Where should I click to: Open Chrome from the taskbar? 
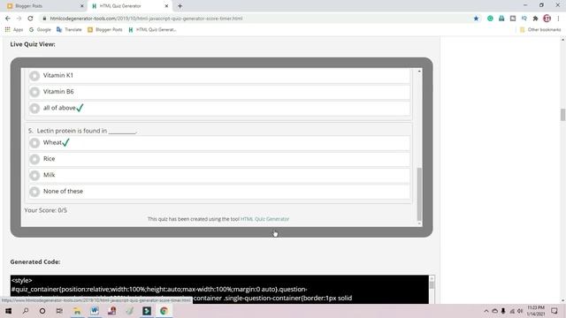(164, 311)
